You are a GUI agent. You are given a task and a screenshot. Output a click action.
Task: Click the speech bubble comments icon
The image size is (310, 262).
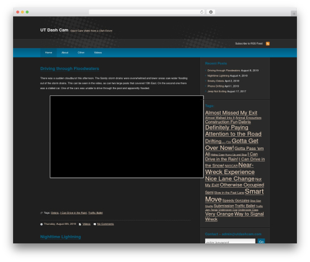tap(95, 224)
